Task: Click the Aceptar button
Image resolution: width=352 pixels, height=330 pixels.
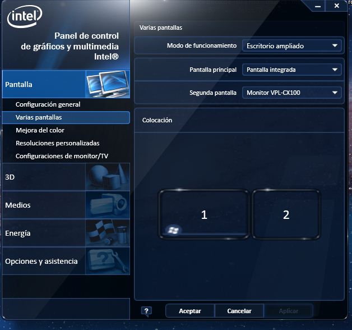Action: coord(190,311)
